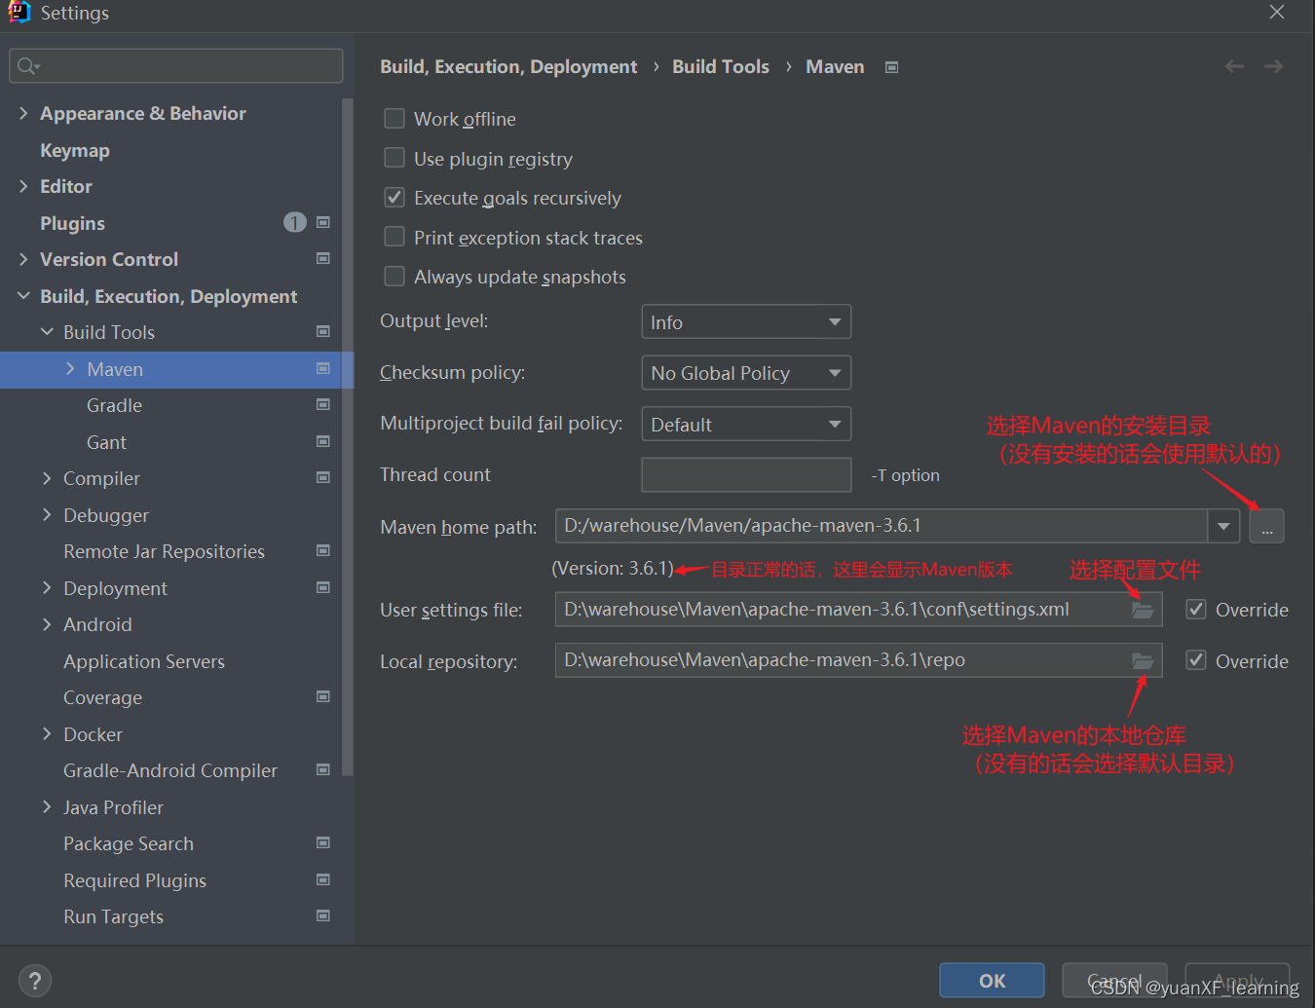This screenshot has width=1315, height=1008.
Task: Toggle Override for User settings file
Action: point(1196,609)
